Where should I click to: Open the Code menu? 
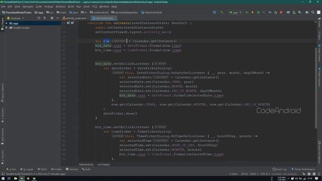pyautogui.click(x=39, y=7)
